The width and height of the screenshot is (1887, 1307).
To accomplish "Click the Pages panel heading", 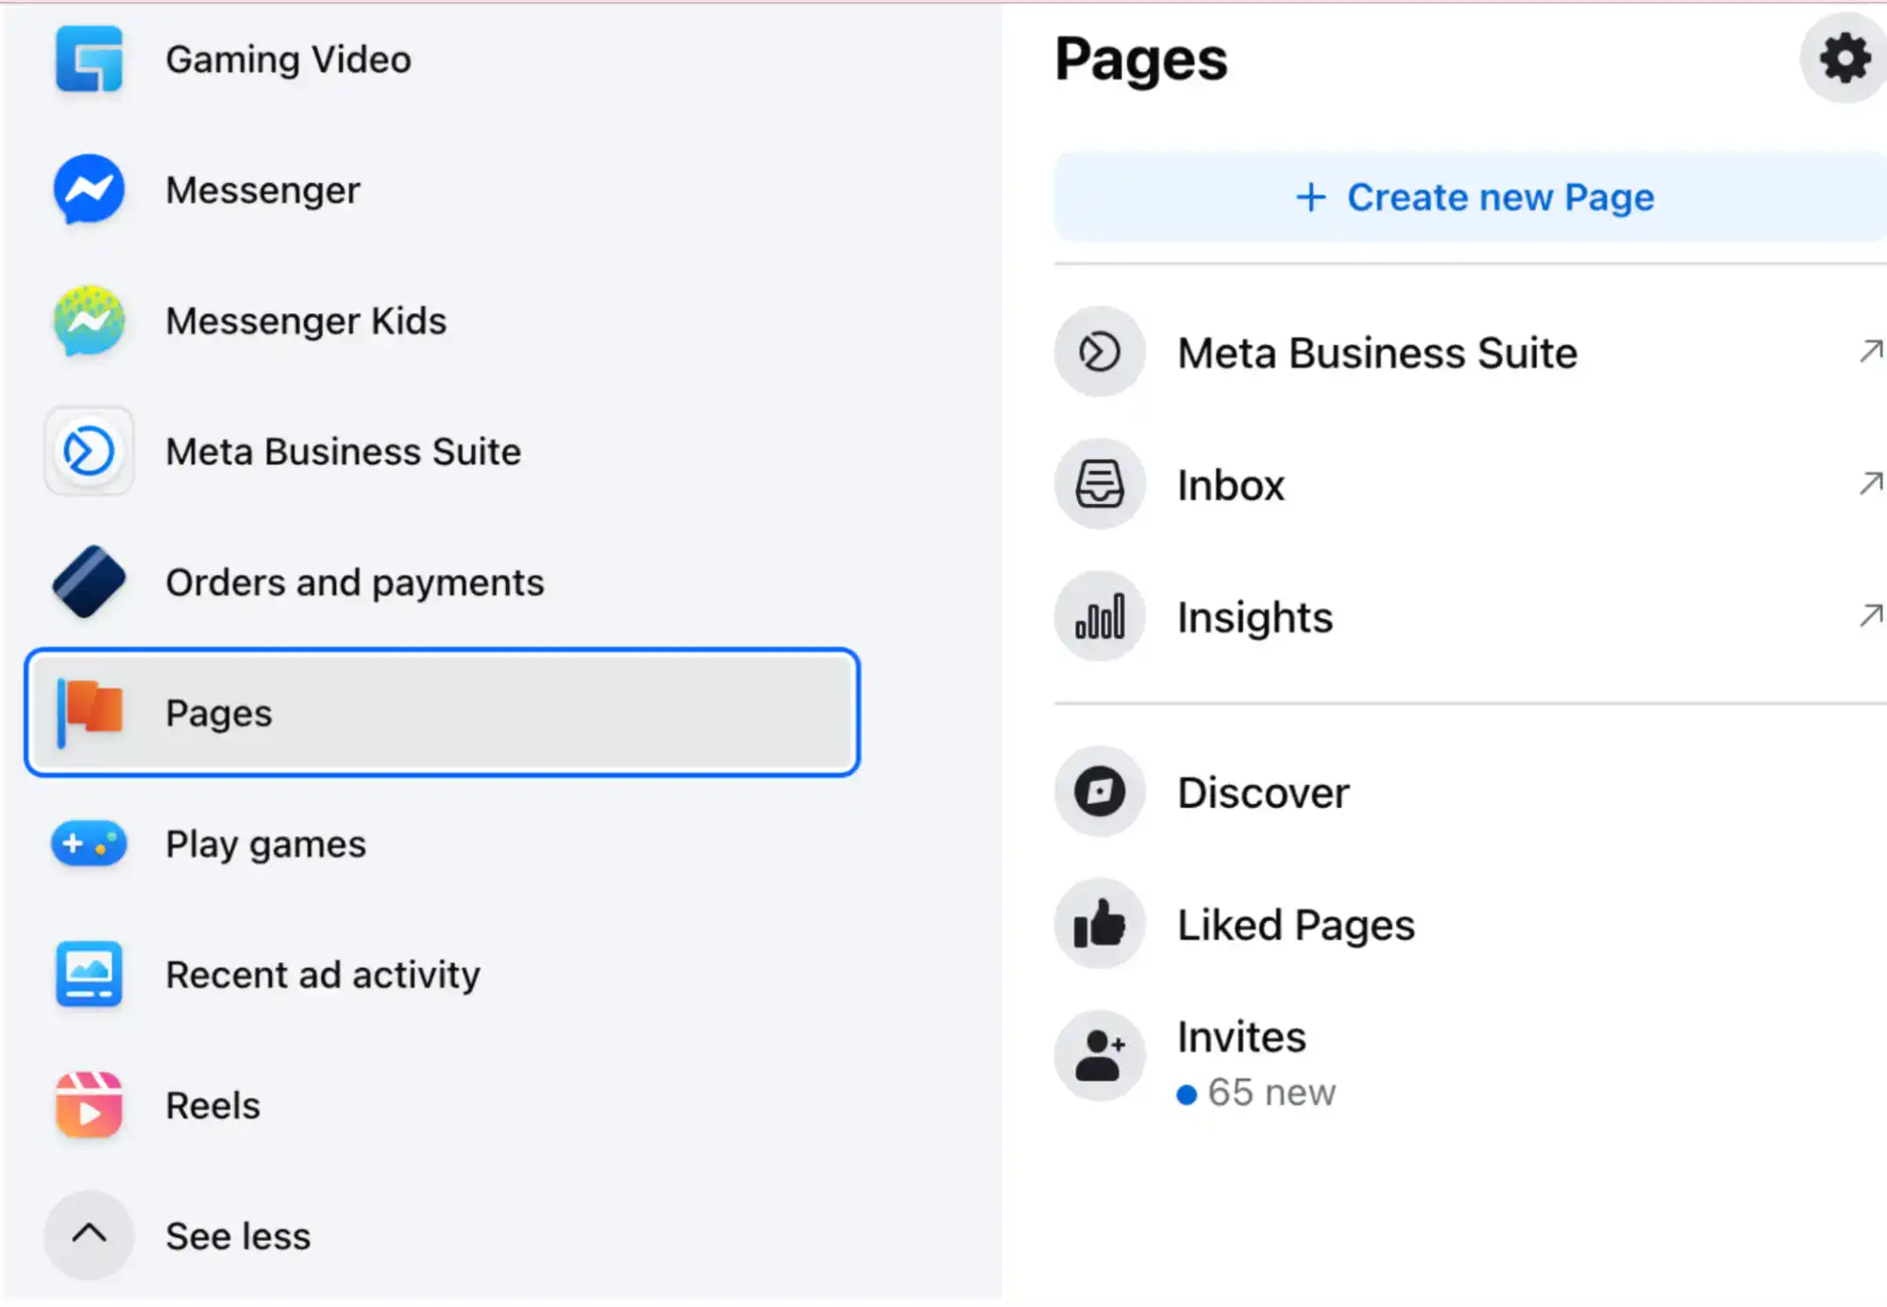I will [x=1141, y=59].
